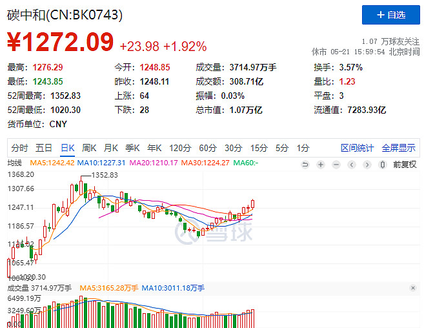Click volume MA10:3011.18万手 label
Viewport: 424px width, 328px height.
pos(173,288)
